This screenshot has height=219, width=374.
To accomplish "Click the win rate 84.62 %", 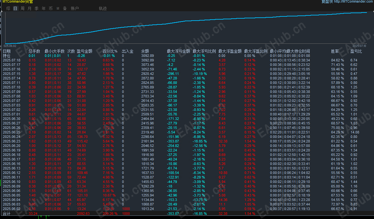I will click(x=338, y=60).
